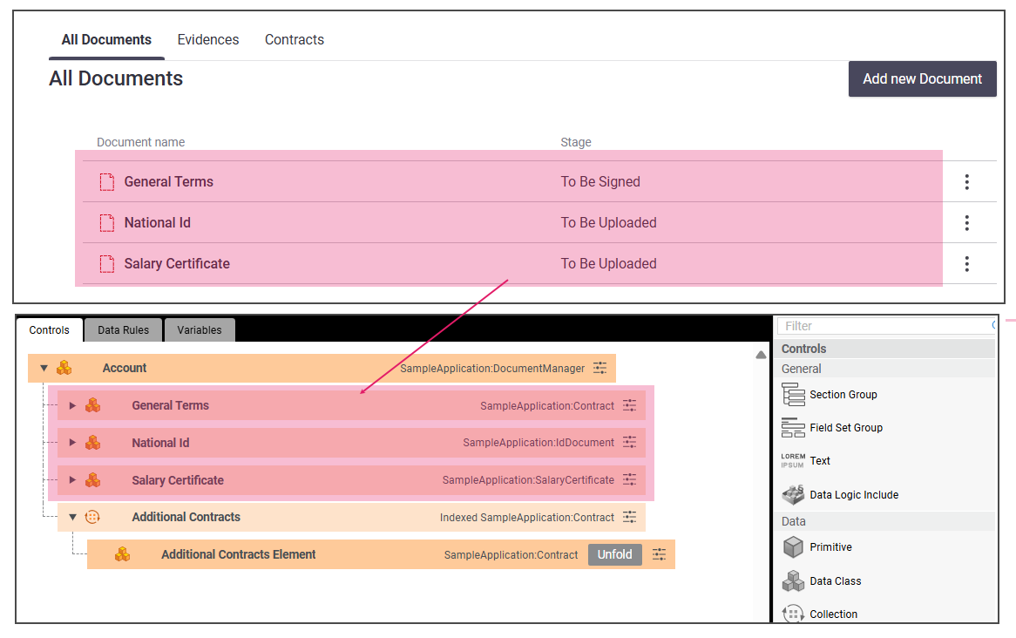
Task: Switch to the Contracts tab
Action: [x=295, y=40]
